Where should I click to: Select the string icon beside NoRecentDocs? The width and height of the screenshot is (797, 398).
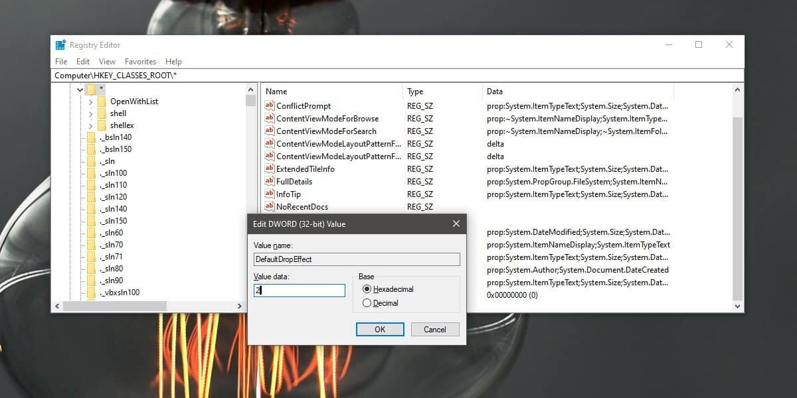pos(270,206)
